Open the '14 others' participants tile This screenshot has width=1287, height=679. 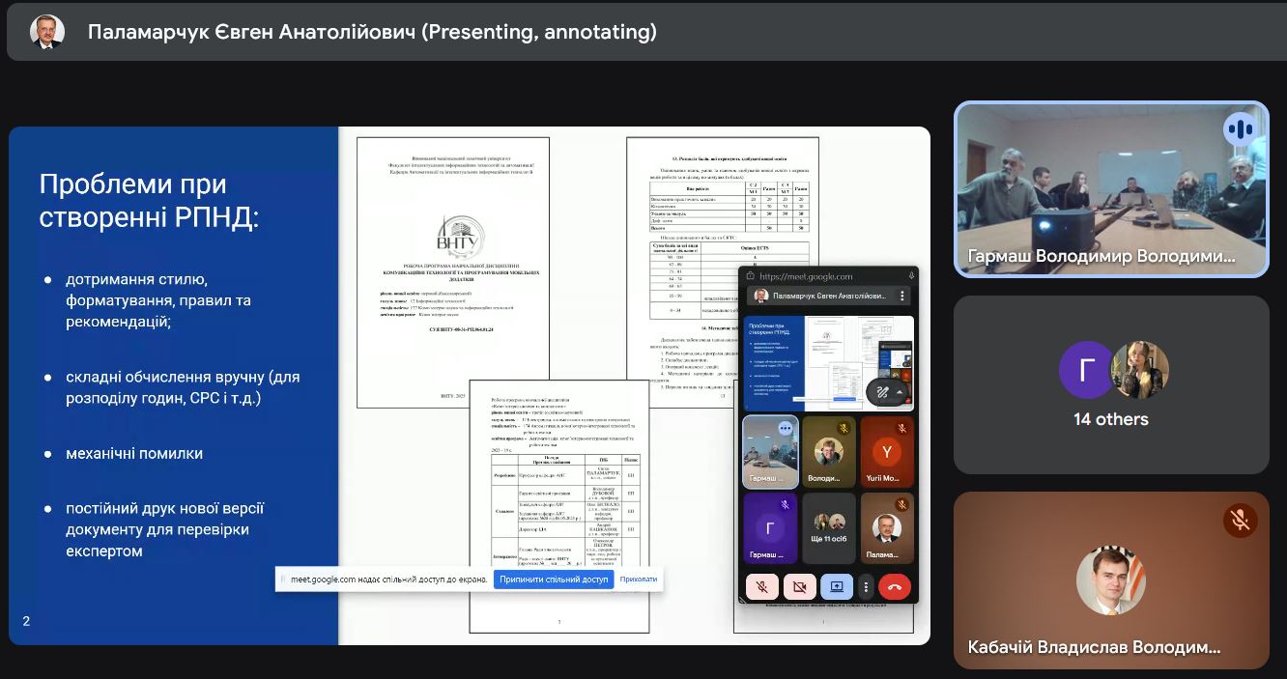[x=1111, y=384]
